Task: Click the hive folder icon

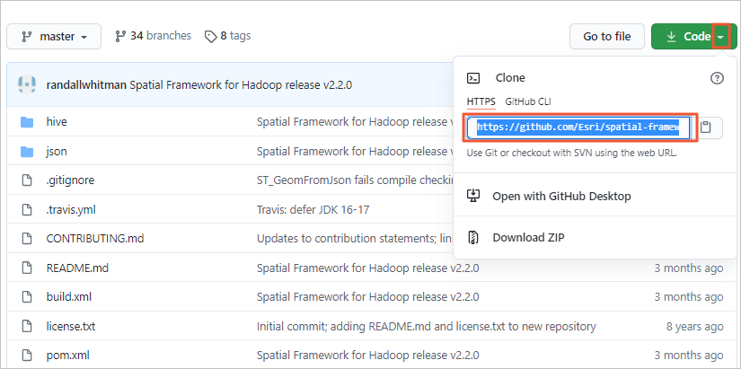Action: (x=27, y=122)
